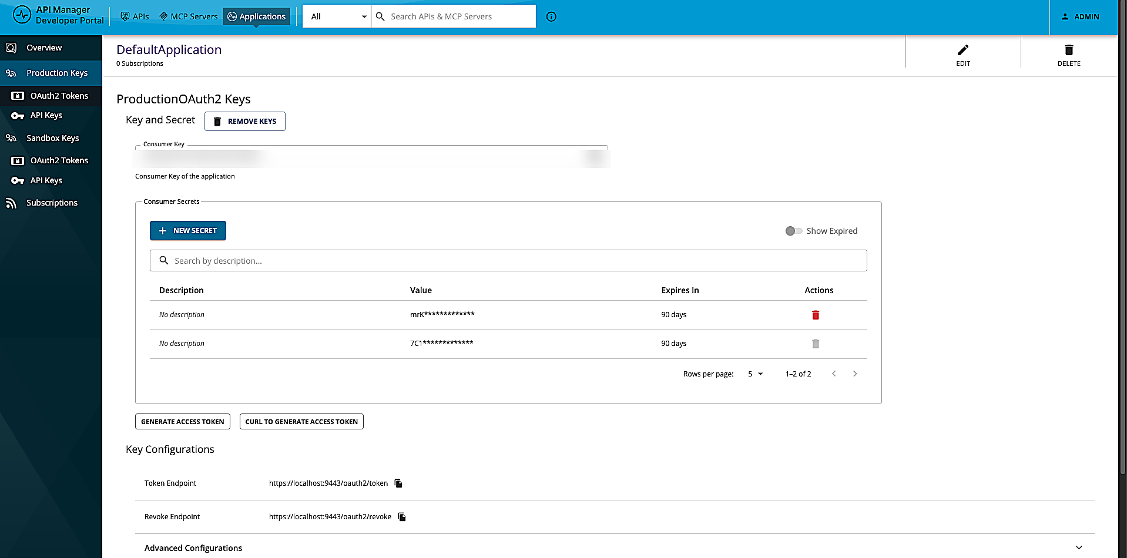Click the mrK************* secret value

tap(442, 314)
